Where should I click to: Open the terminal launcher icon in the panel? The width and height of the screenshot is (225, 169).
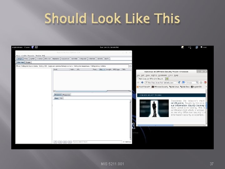36,47
